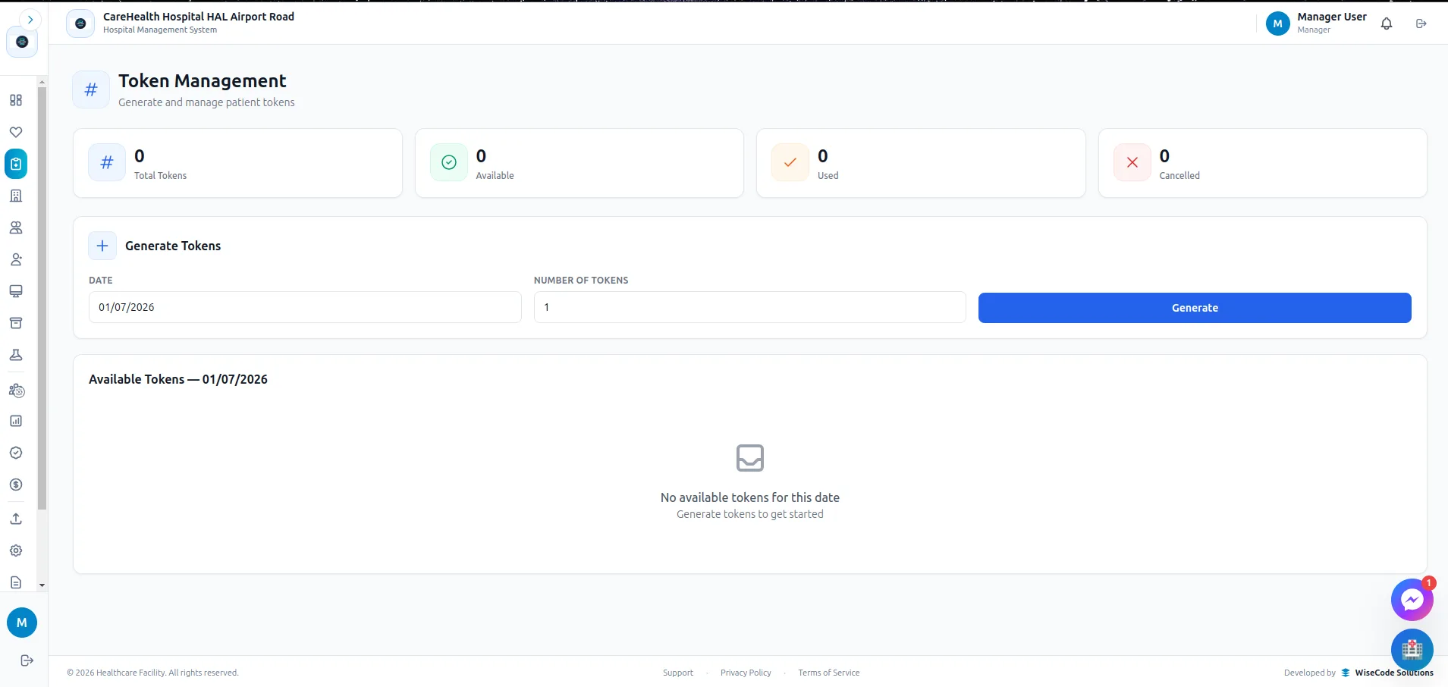Image resolution: width=1448 pixels, height=687 pixels.
Task: Open the upload arrow icon in sidebar
Action: click(16, 519)
